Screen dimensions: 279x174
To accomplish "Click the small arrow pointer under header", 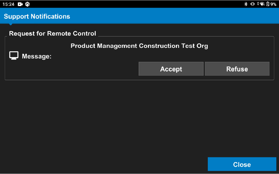I will coord(11,25).
